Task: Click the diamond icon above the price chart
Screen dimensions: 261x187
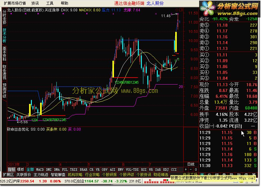Action: 177,10
